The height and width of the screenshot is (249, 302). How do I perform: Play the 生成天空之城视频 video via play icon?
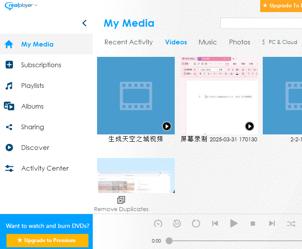(167, 126)
